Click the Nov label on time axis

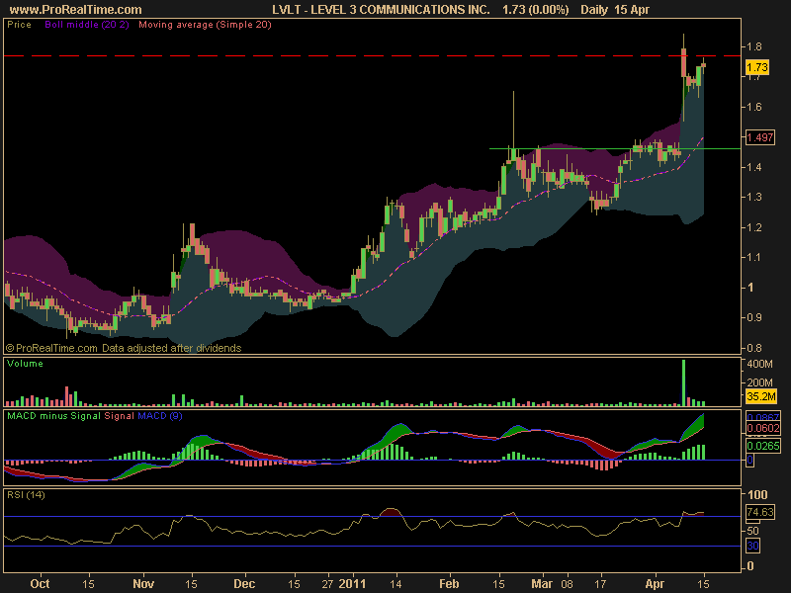(x=143, y=584)
